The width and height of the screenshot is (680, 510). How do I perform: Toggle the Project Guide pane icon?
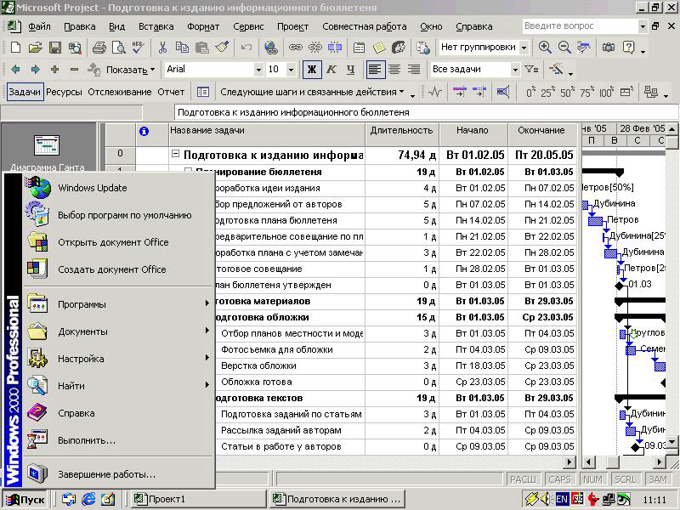coord(203,92)
